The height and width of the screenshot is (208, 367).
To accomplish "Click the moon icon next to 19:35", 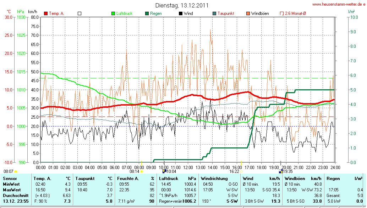I will pos(281,171).
